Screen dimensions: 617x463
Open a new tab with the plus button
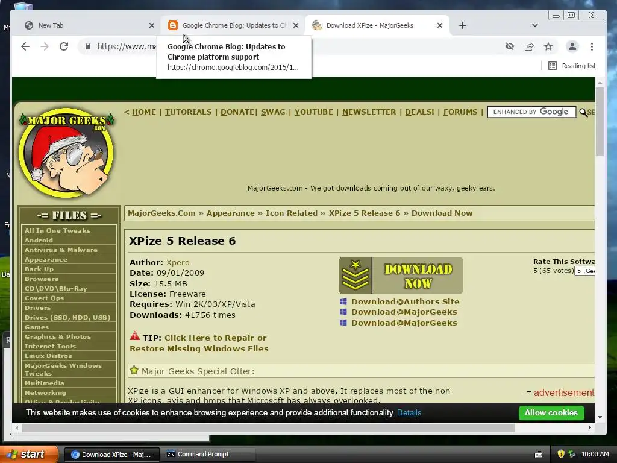(x=463, y=25)
